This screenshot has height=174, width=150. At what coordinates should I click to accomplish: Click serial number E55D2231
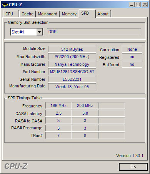[x=72, y=79]
